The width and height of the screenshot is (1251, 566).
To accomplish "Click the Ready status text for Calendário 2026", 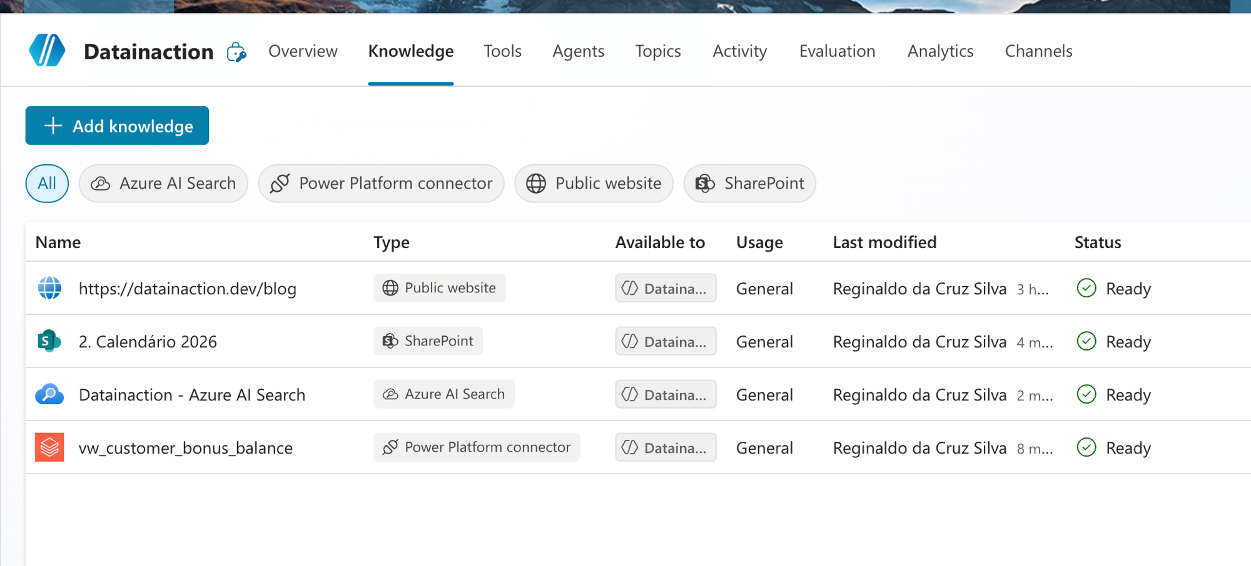I will tap(1128, 342).
